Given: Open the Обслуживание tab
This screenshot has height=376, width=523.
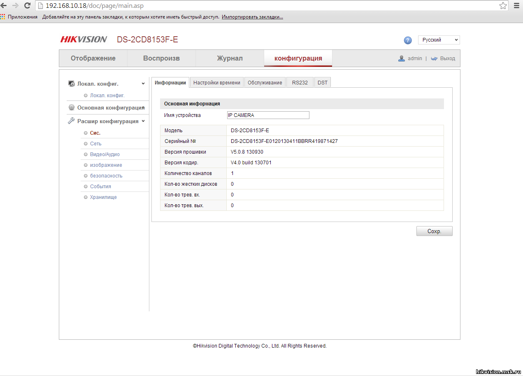Looking at the screenshot, I should pyautogui.click(x=265, y=82).
